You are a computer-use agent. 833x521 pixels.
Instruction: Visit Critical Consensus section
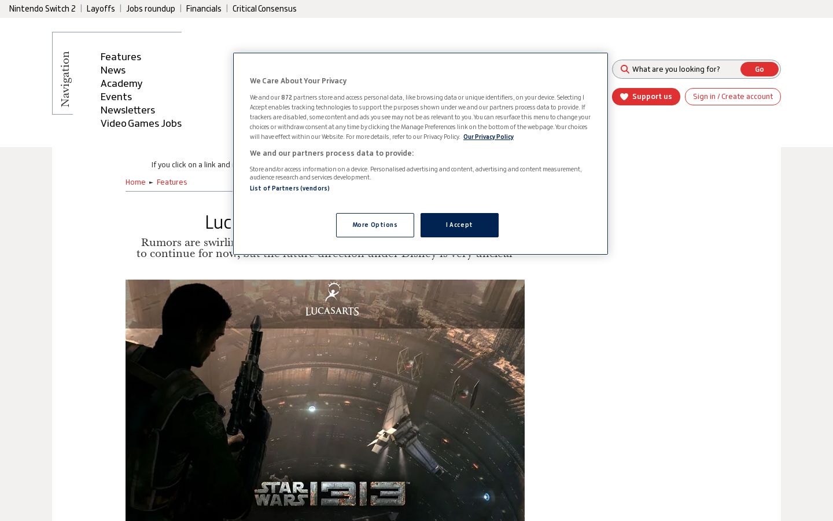[x=264, y=9]
